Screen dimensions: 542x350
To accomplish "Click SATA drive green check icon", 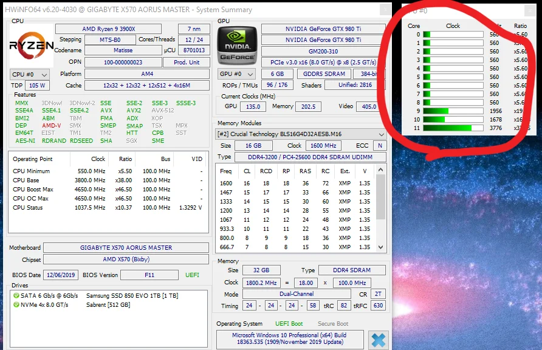I will [16, 295].
